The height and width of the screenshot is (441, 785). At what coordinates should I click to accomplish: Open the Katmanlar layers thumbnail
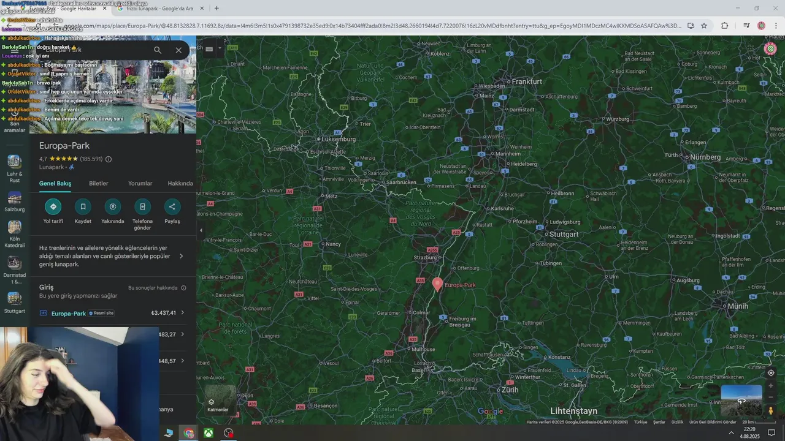click(x=218, y=399)
